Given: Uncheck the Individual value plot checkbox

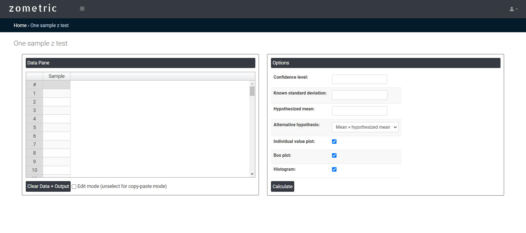Looking at the screenshot, I should 334,141.
